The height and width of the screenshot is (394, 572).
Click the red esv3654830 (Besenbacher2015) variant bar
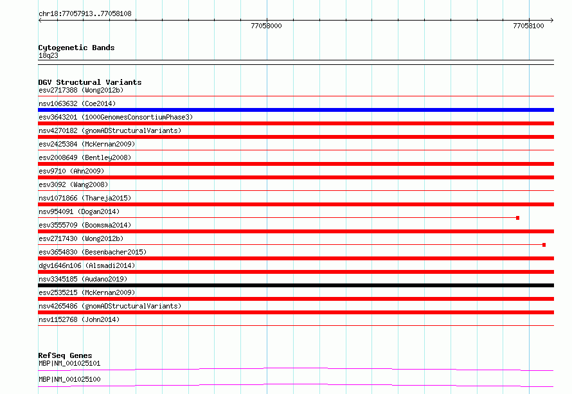pyautogui.click(x=296, y=258)
